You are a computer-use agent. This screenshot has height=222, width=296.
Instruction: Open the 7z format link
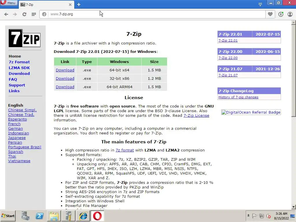125,150
